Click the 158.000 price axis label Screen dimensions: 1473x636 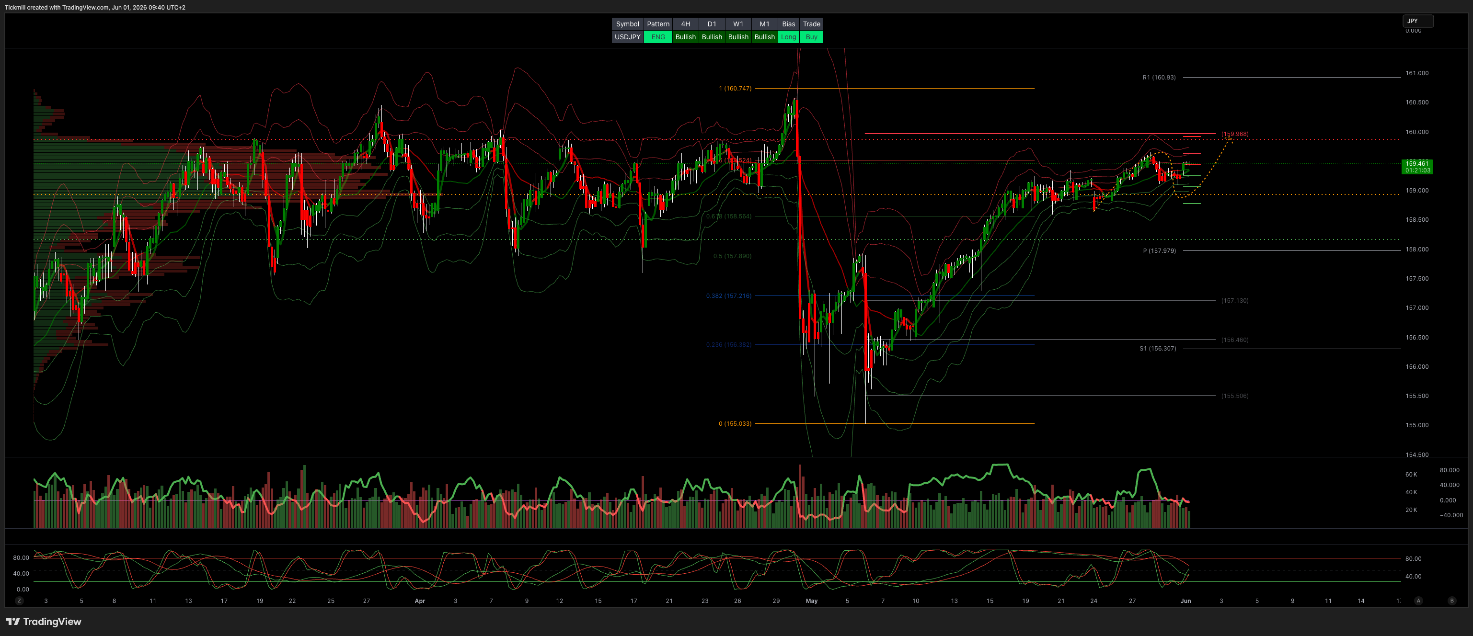click(x=1416, y=249)
